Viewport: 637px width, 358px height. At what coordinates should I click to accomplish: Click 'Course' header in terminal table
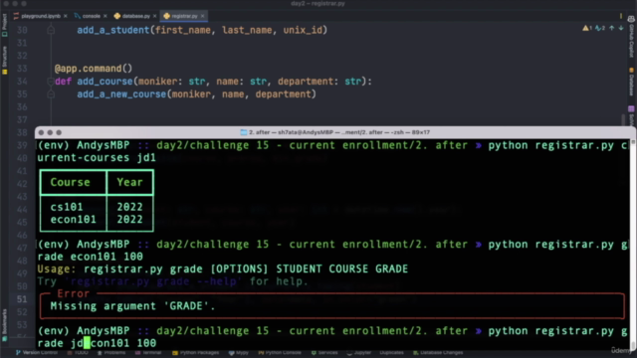click(71, 182)
